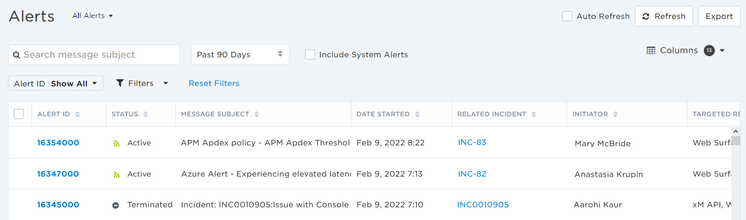The image size is (746, 220).
Task: Click the Filters funnel icon
Action: coord(120,83)
